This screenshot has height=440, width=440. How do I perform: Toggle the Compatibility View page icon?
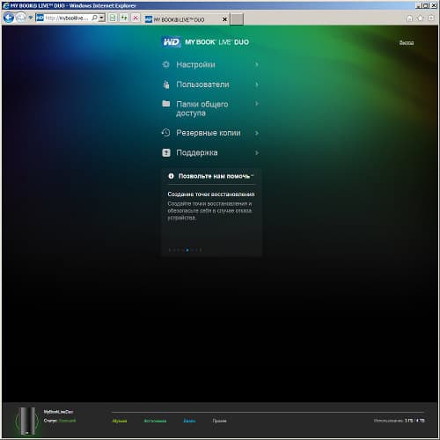tap(113, 18)
